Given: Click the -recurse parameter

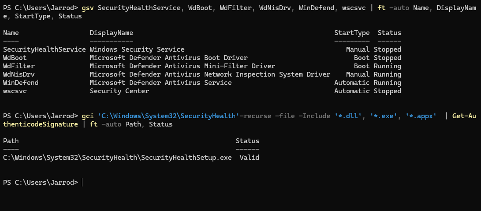Looking at the screenshot, I should [x=255, y=116].
